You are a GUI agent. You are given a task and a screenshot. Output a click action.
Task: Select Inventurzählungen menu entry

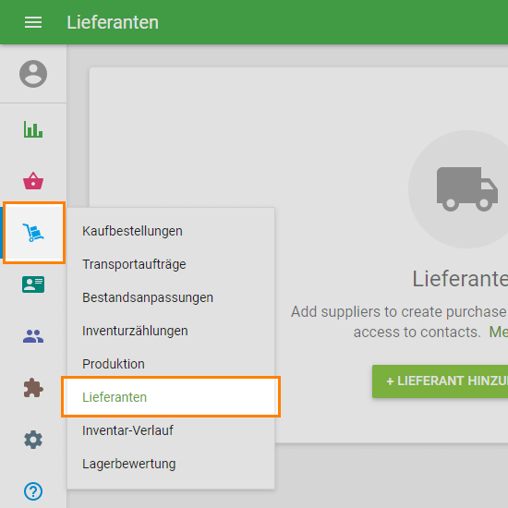tap(171, 331)
